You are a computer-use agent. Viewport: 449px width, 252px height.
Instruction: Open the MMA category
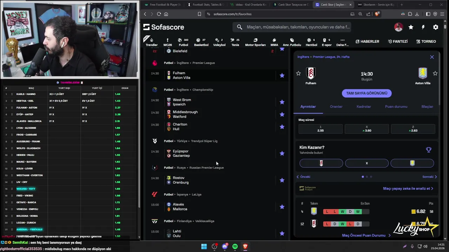pyautogui.click(x=274, y=42)
